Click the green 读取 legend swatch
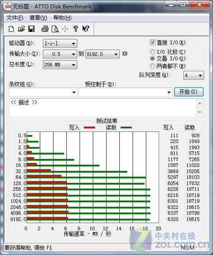Image resolution: width=213 pixels, height=255 pixels. 126,127
